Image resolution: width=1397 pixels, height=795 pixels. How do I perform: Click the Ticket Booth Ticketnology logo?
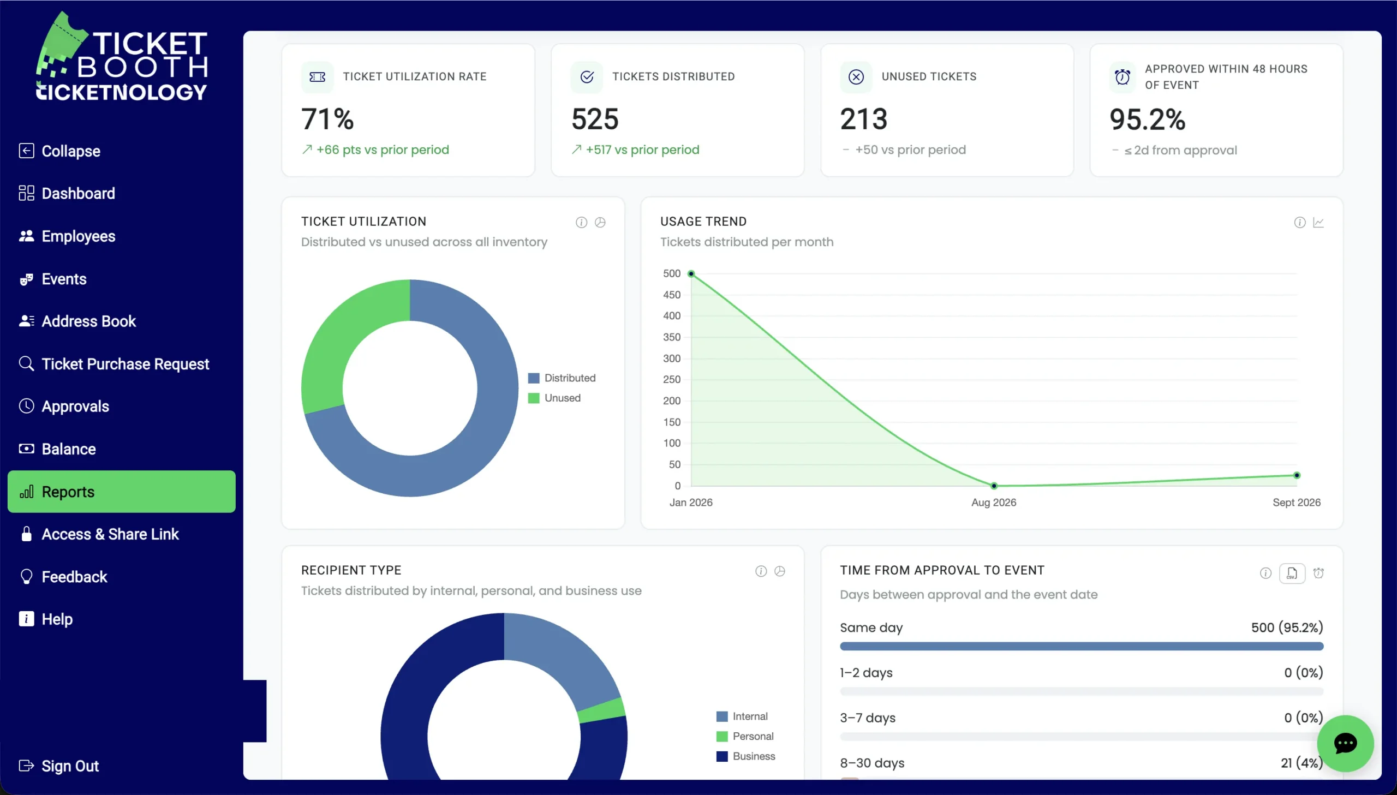122,57
